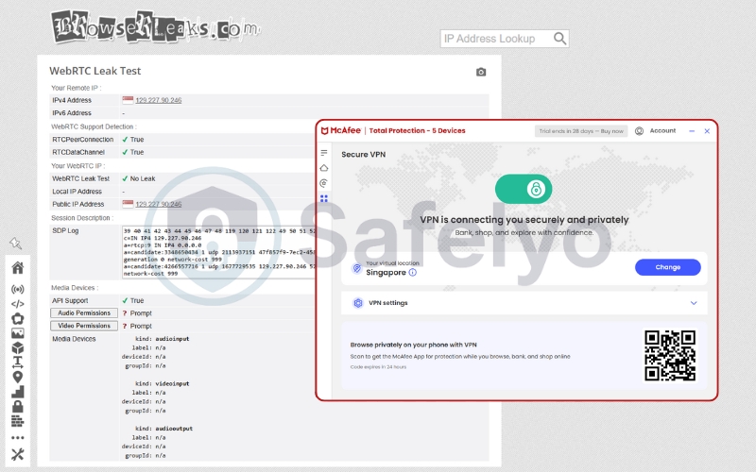Open the picture icon in BrowserLeaks sidebar
The width and height of the screenshot is (756, 472).
click(18, 333)
